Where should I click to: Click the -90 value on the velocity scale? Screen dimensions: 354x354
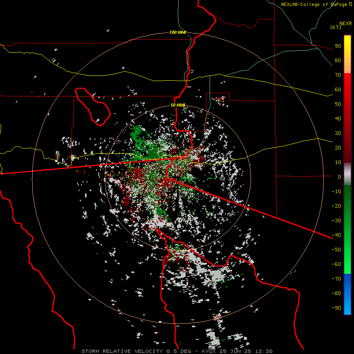[336, 308]
